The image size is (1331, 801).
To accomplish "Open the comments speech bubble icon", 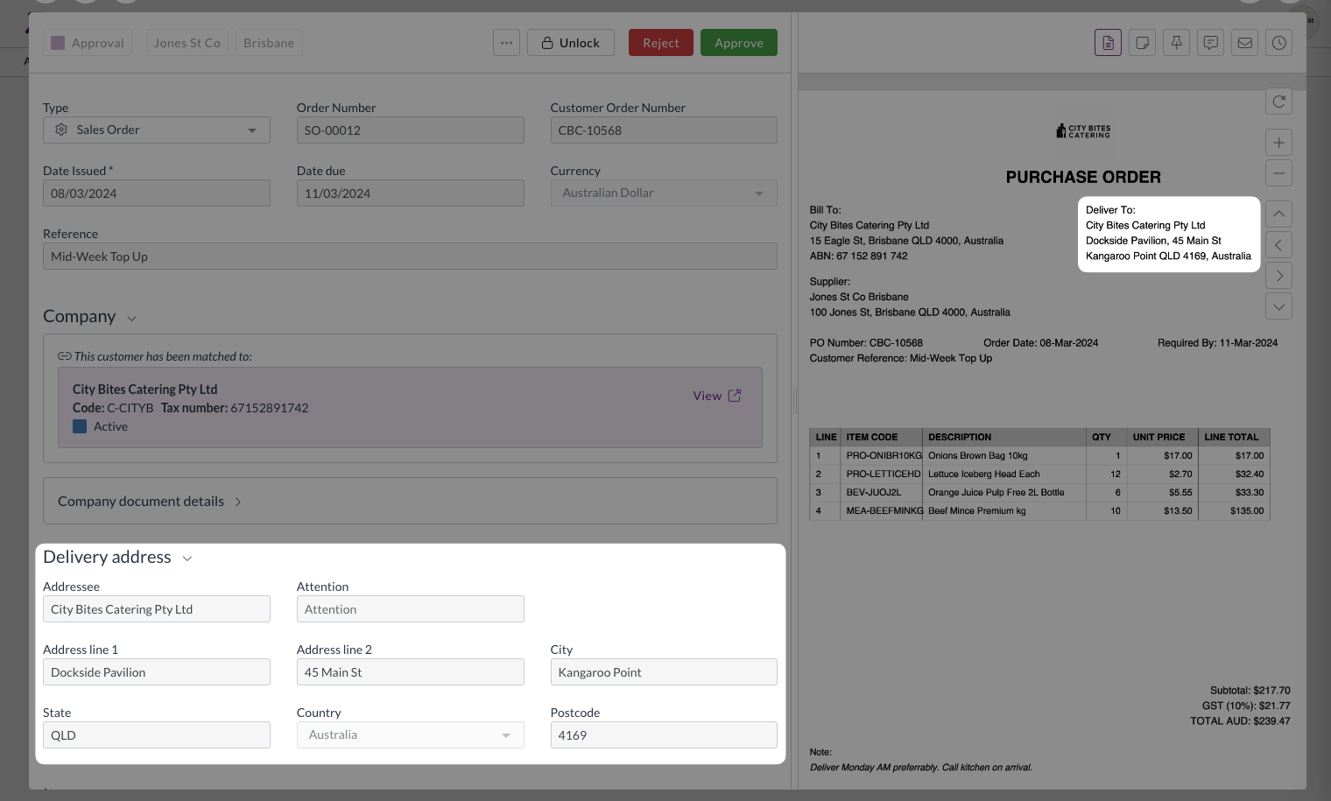I will click(1210, 42).
